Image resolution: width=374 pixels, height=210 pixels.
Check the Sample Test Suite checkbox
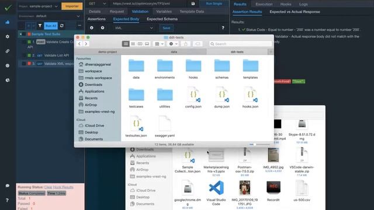click(x=25, y=34)
